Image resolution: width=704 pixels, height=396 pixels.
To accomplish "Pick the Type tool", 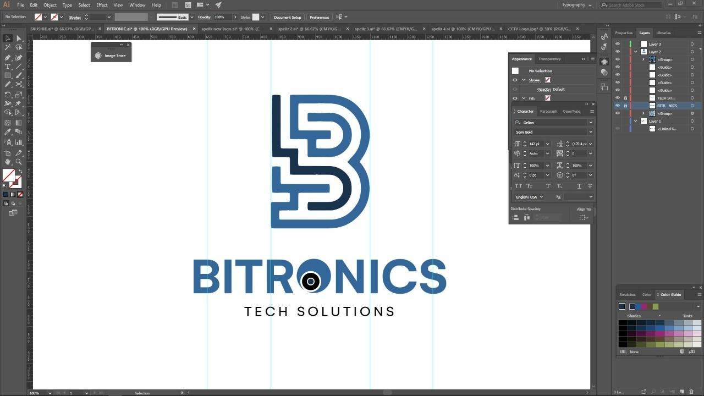I will point(8,67).
